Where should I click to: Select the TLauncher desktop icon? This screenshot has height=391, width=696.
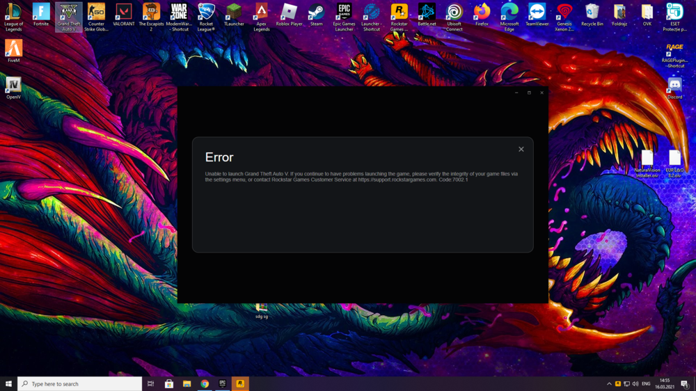(234, 15)
